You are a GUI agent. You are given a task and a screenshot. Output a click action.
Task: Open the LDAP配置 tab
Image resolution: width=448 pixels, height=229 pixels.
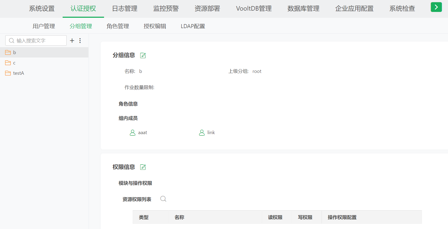point(193,26)
